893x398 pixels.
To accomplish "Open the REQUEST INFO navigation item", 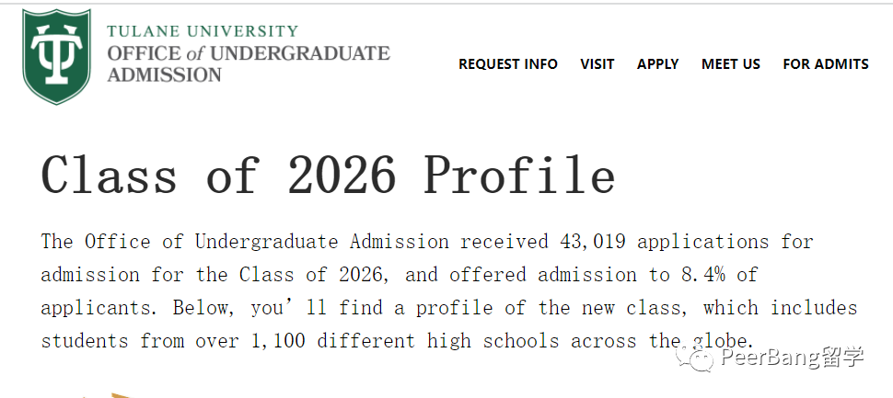I will (x=508, y=64).
